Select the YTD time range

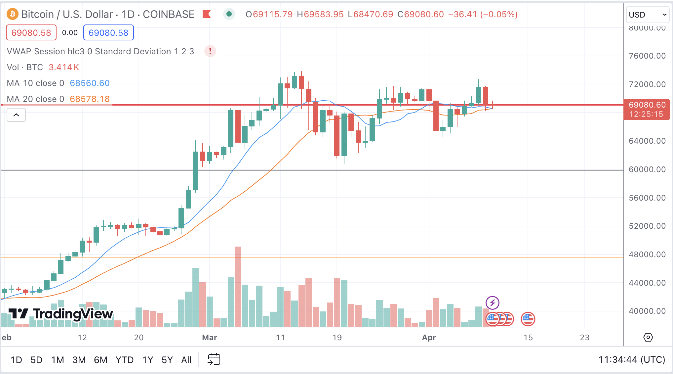(x=125, y=360)
